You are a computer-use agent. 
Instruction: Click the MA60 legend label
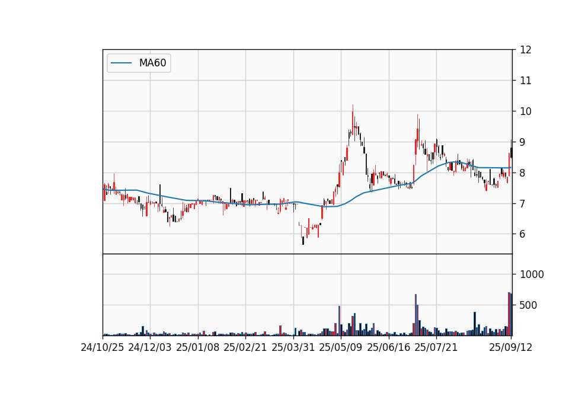[x=152, y=63]
